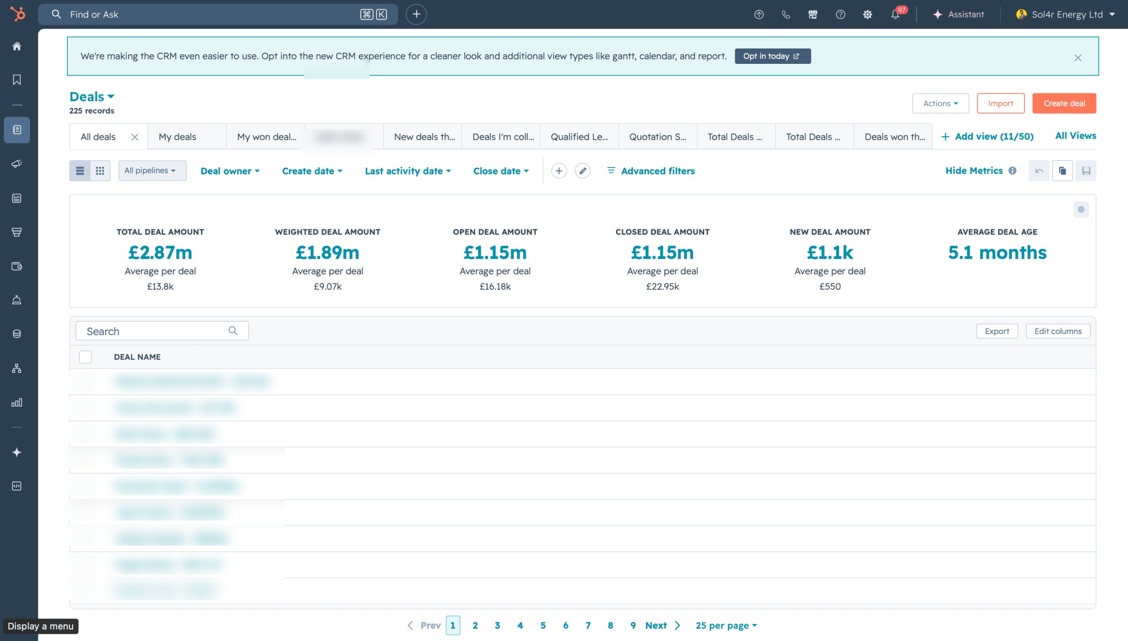Open the Settings gear in top bar
Image resolution: width=1128 pixels, height=641 pixels.
(x=868, y=15)
